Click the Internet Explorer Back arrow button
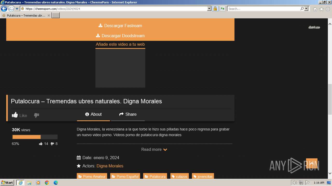332x186 pixels. [4, 9]
